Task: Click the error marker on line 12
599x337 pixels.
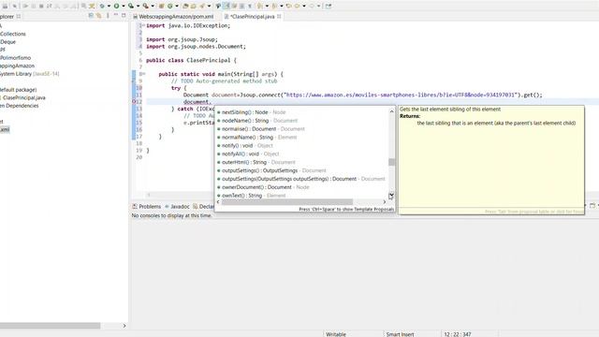Action: pos(134,102)
